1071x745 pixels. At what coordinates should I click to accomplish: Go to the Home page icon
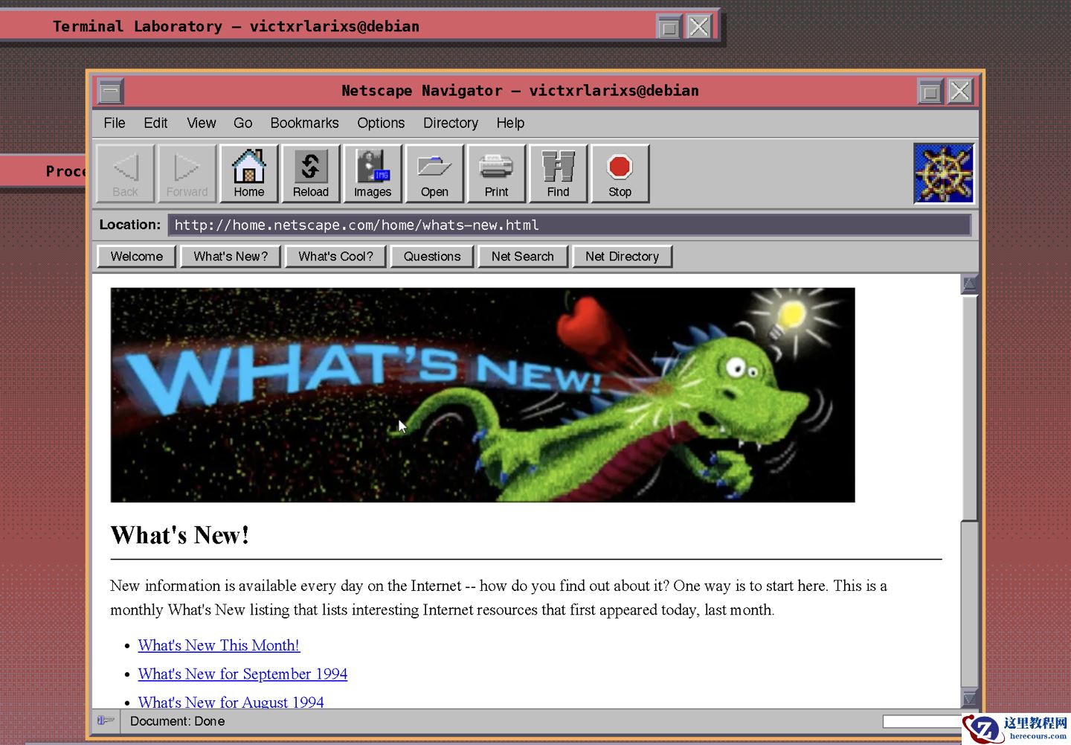tap(248, 173)
